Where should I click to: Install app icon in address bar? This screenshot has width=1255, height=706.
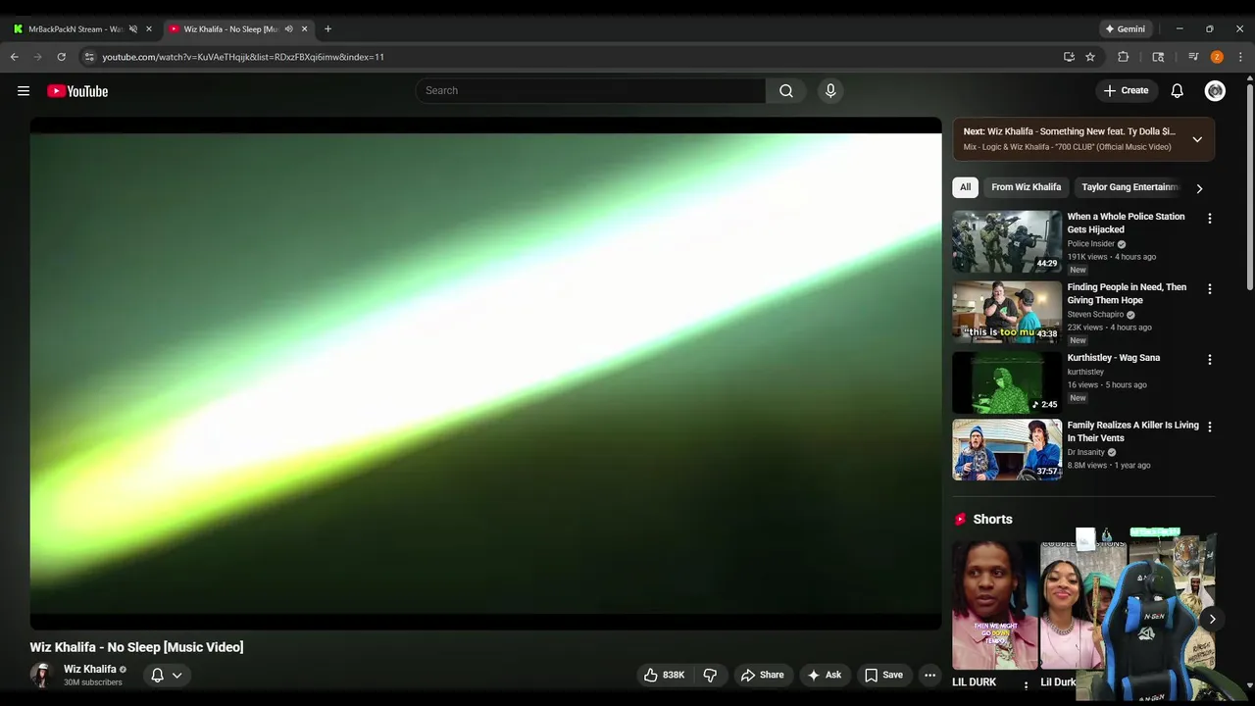click(1069, 57)
